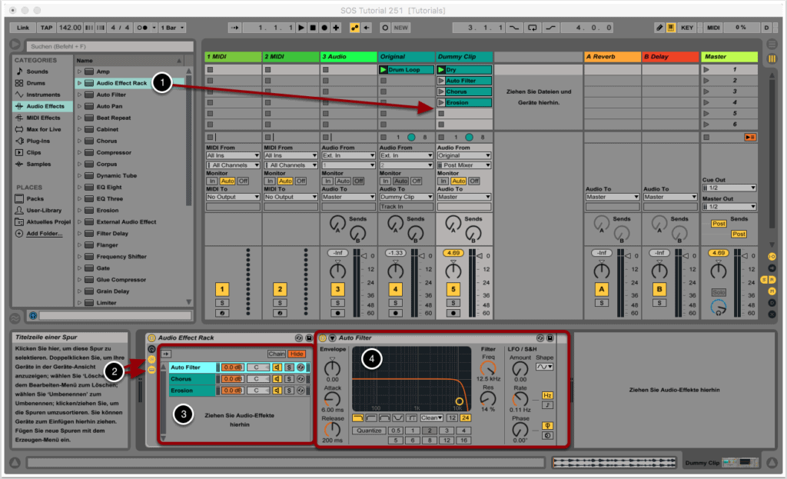The height and width of the screenshot is (479, 787).
Task: Click the Play button in the transport bar
Action: pyautogui.click(x=301, y=28)
